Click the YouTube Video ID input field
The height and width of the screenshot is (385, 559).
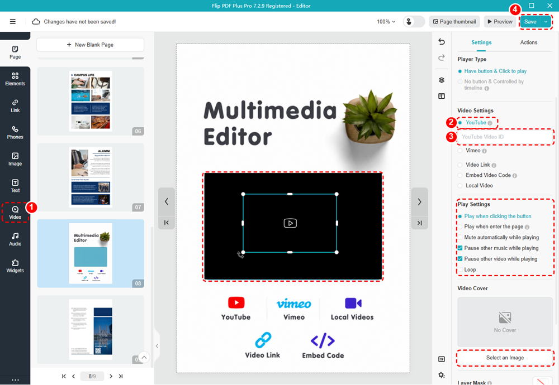point(505,137)
